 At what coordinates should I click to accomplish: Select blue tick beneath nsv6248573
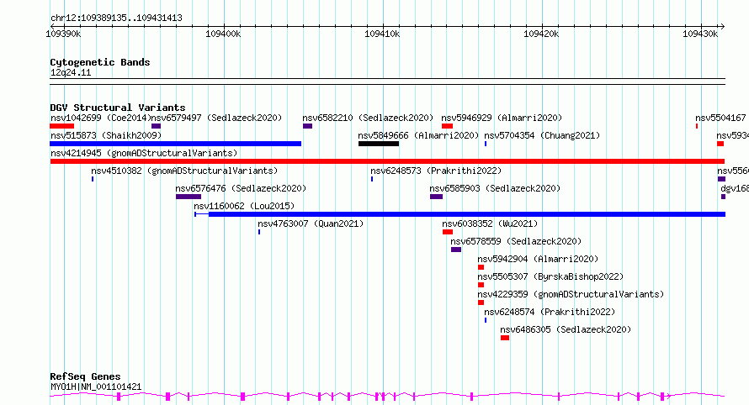point(372,179)
